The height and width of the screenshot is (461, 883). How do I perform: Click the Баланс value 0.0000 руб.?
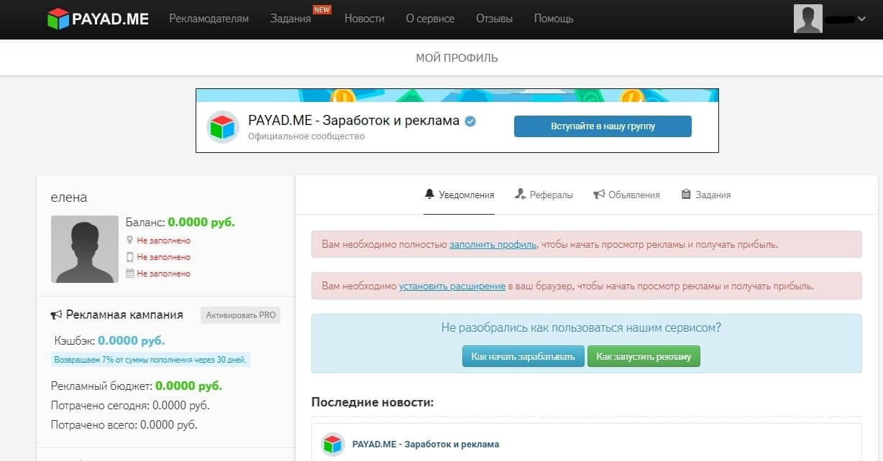[201, 222]
